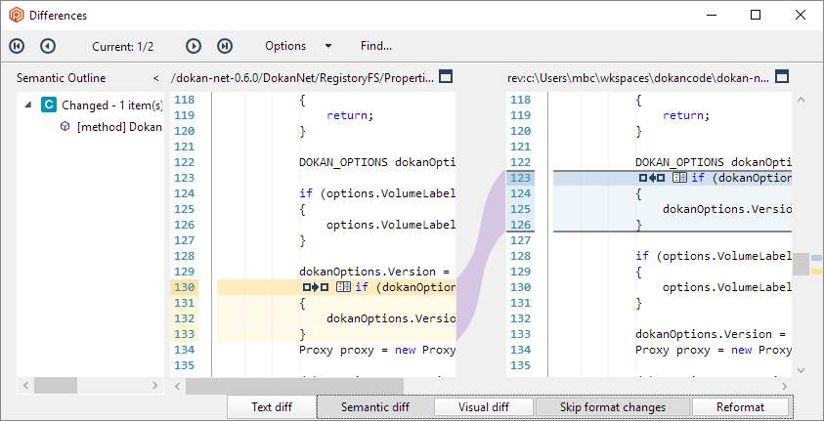Click the vertical scrollbar thumb
The height and width of the screenshot is (421, 824).
click(x=801, y=264)
